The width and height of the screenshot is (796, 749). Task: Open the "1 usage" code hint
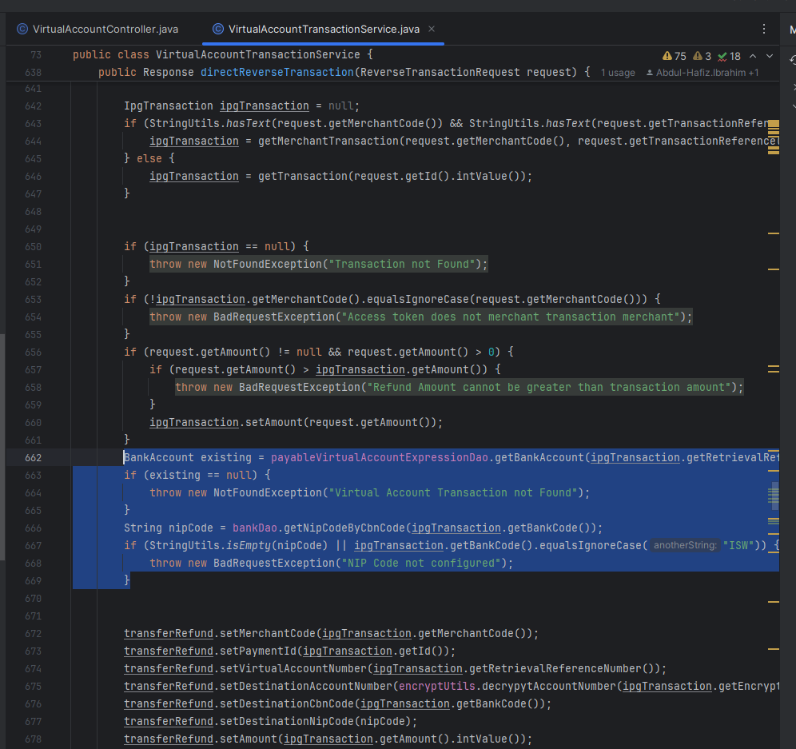[618, 73]
